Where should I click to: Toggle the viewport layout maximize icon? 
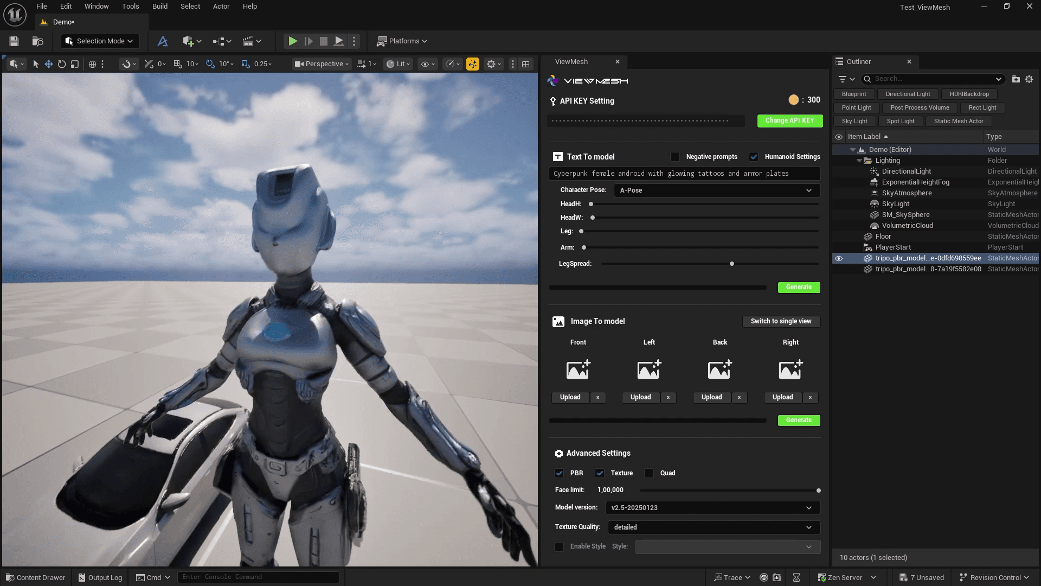(525, 64)
